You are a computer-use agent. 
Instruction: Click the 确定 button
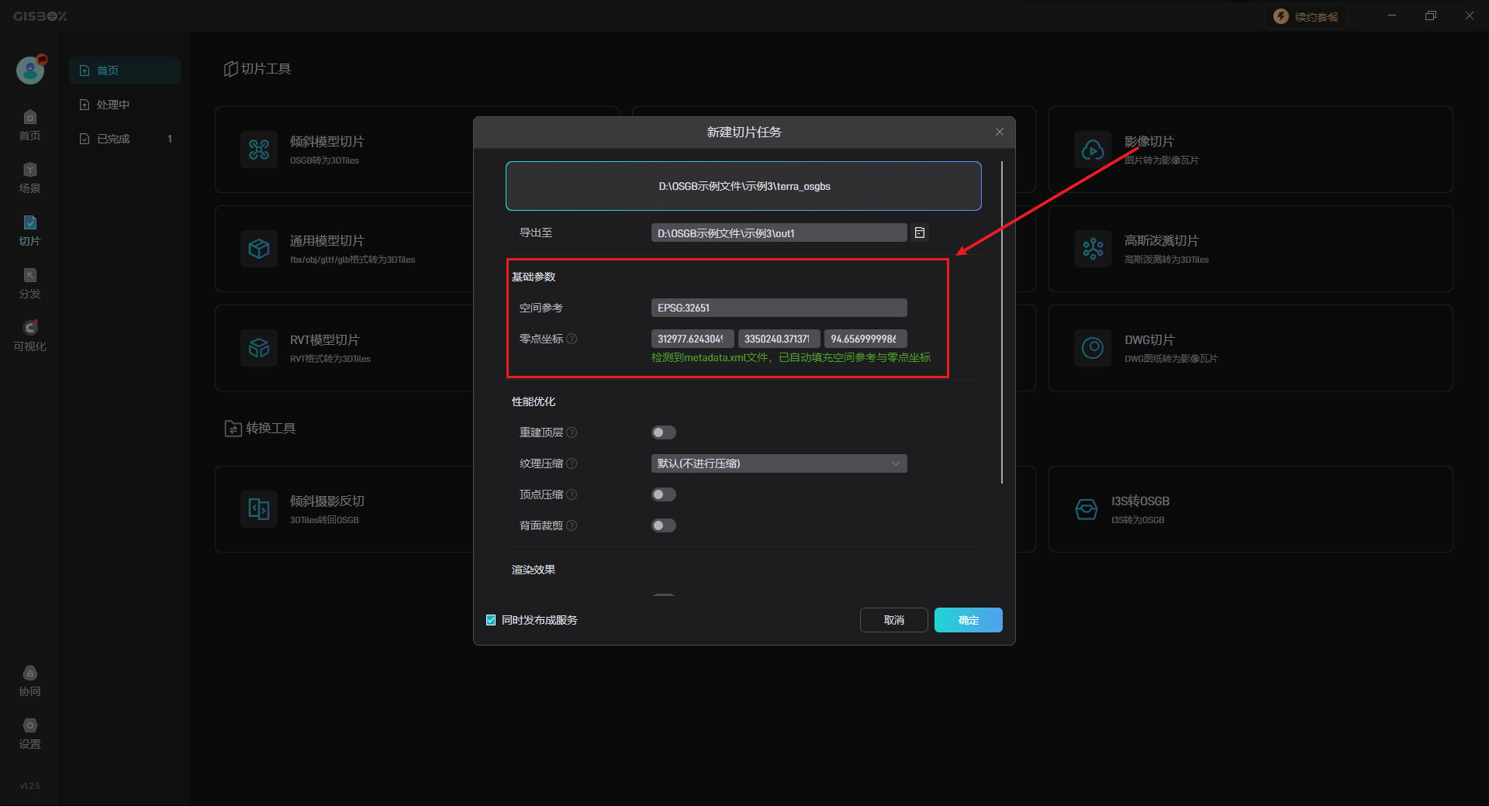(x=968, y=620)
